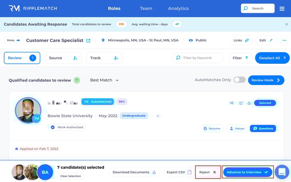Switch to the Source tab
Image resolution: width=291 pixels, height=182 pixels.
pyautogui.click(x=63, y=58)
